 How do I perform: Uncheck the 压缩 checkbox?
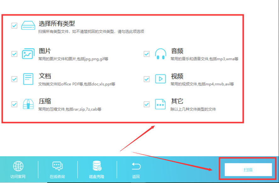(x=14, y=104)
